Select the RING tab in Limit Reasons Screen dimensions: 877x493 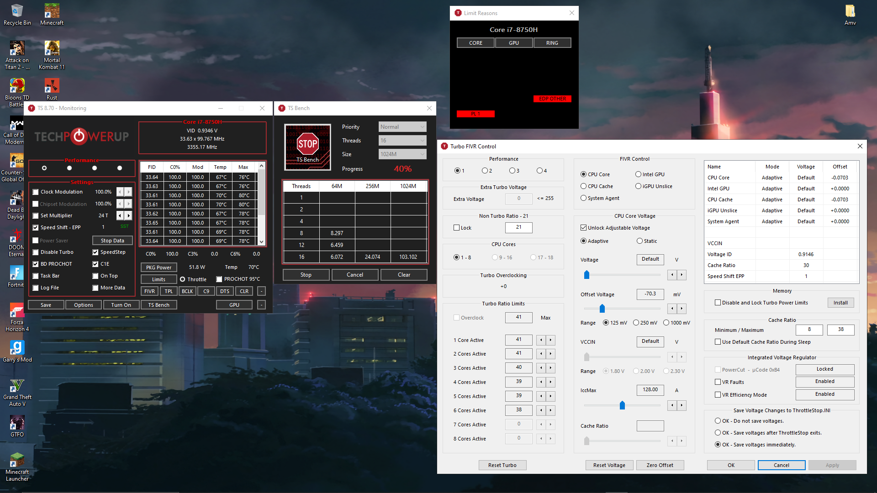coord(552,43)
